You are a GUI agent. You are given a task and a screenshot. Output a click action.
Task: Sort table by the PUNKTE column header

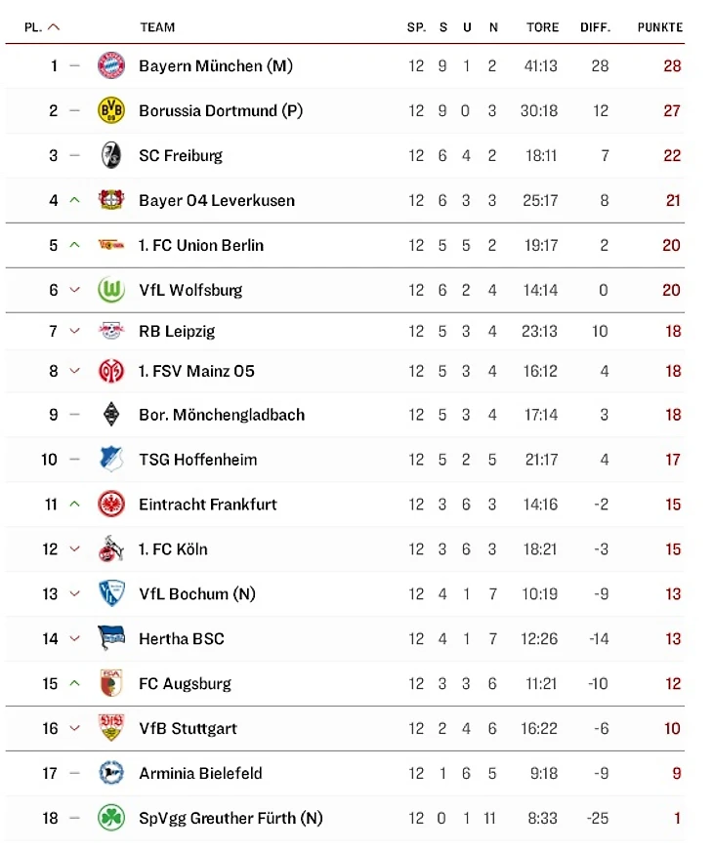click(x=659, y=27)
